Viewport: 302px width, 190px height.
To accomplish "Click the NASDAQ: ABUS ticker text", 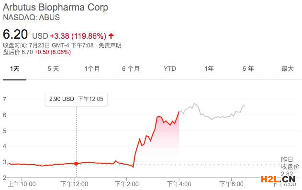I will 32,17.
